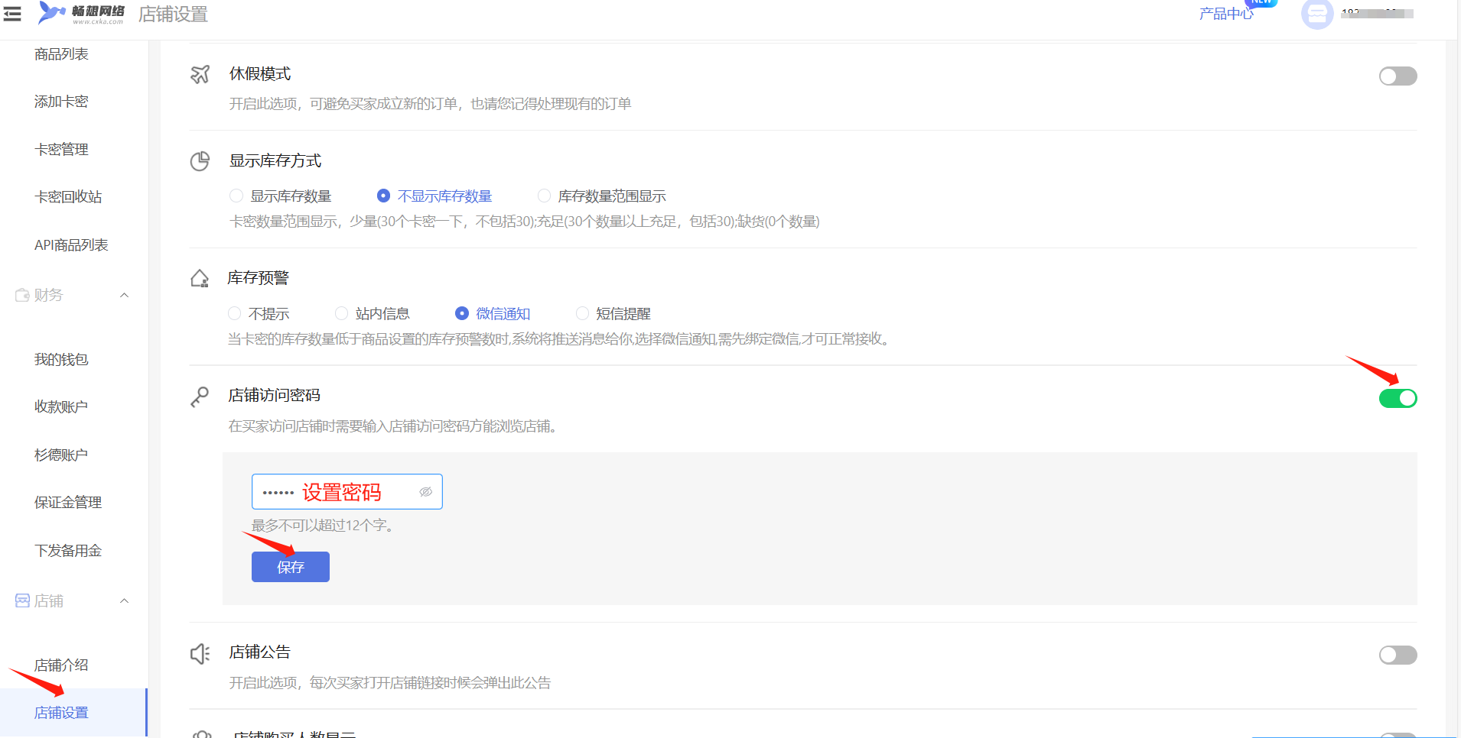Focus the shop access password field
The image size is (1461, 738).
tap(347, 492)
